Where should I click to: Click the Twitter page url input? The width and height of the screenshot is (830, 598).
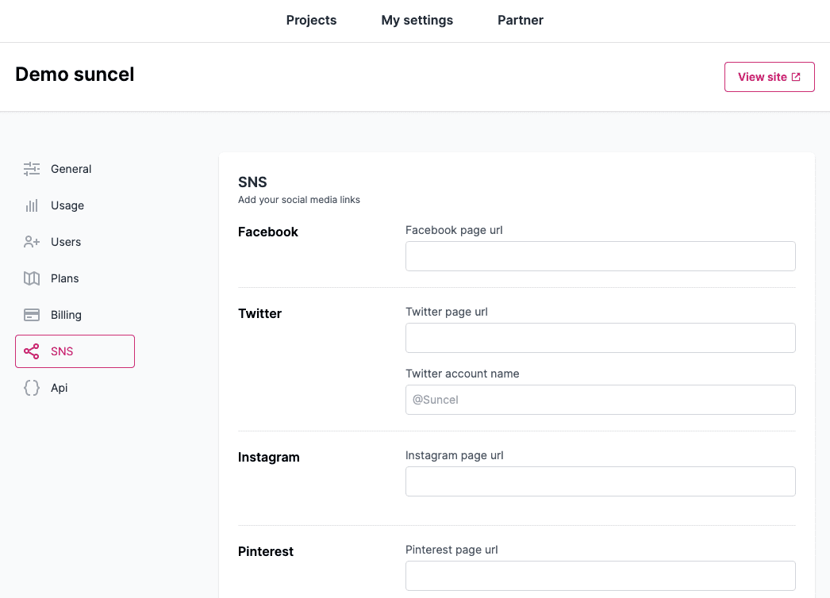600,337
